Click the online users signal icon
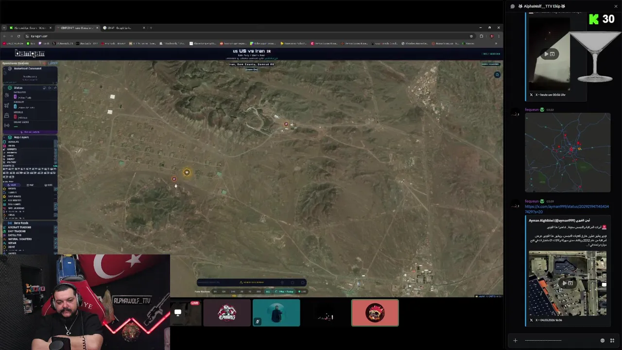Screen dimensions: 622x350 [x=7, y=125]
